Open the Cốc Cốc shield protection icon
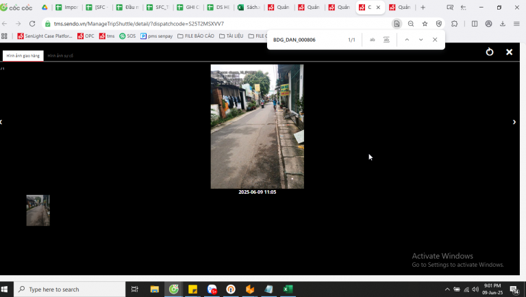 click(x=439, y=24)
